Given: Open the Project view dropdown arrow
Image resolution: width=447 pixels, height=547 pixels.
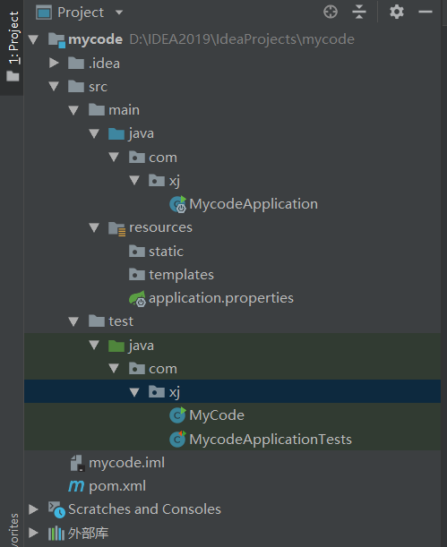Looking at the screenshot, I should click(x=119, y=13).
